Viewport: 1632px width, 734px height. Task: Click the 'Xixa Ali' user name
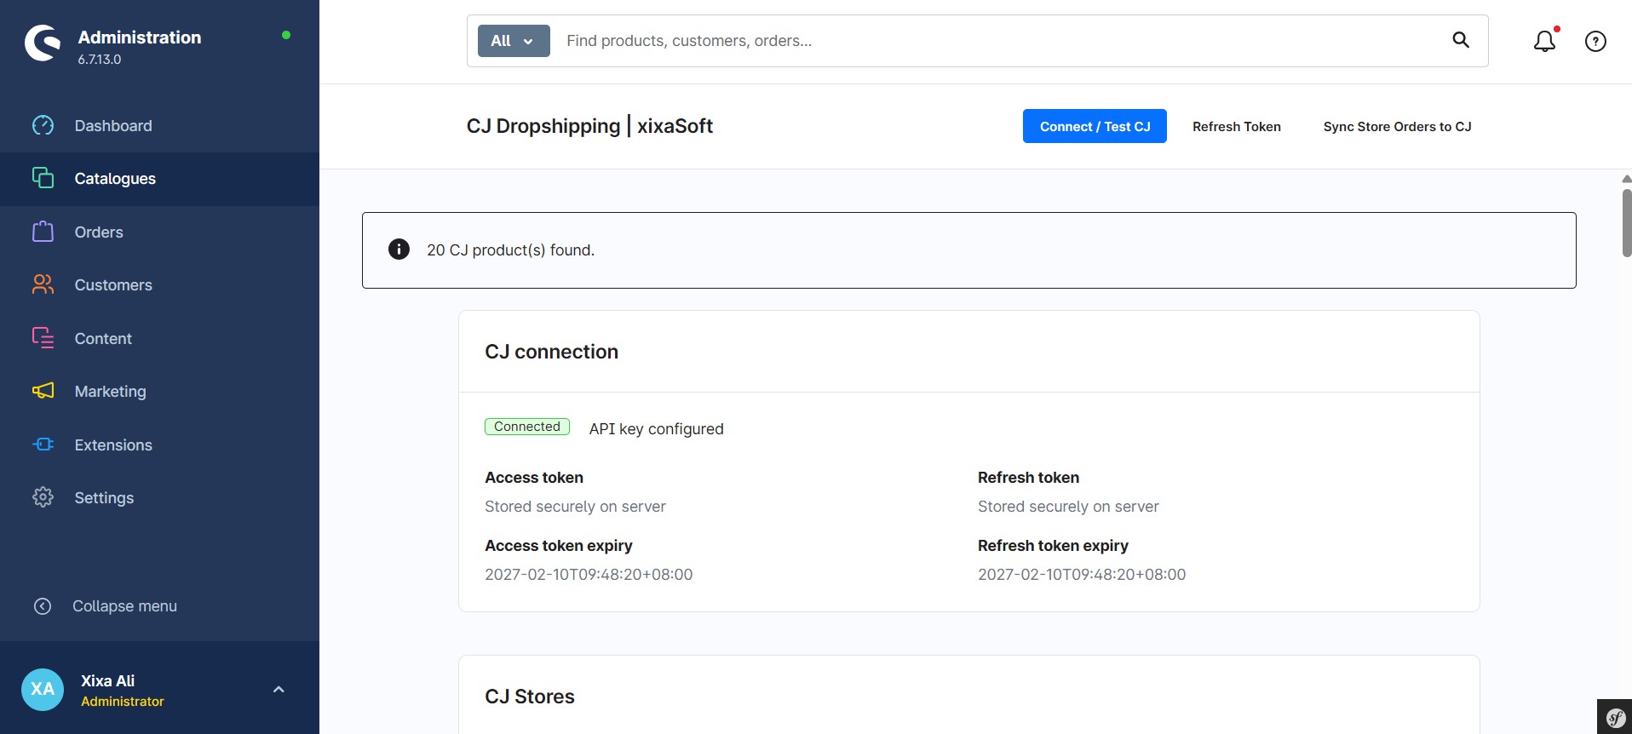[108, 681]
